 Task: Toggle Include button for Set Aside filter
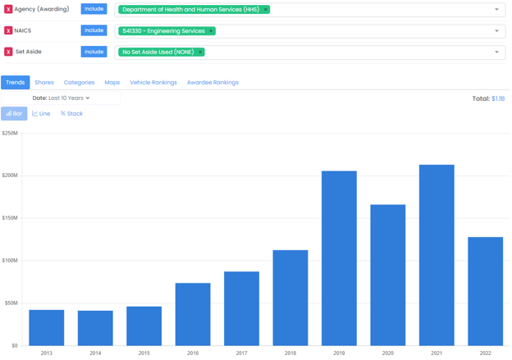94,52
